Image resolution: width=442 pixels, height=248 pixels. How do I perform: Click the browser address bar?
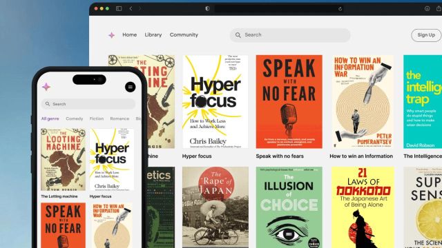pyautogui.click(x=279, y=9)
